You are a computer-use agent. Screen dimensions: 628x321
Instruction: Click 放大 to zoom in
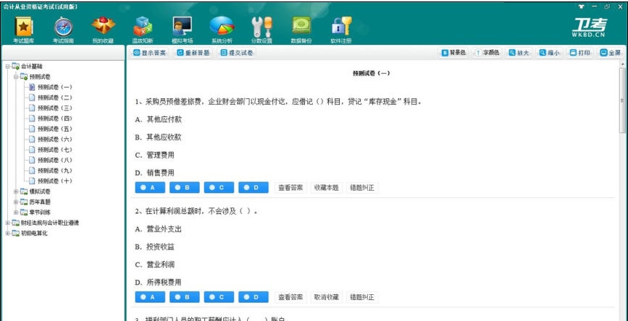coord(519,53)
